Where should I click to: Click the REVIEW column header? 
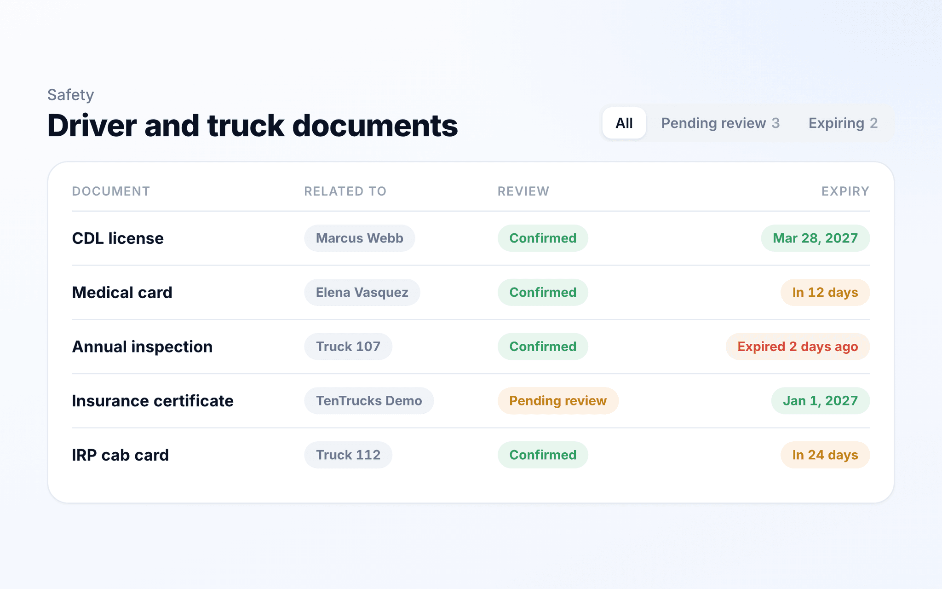[523, 191]
